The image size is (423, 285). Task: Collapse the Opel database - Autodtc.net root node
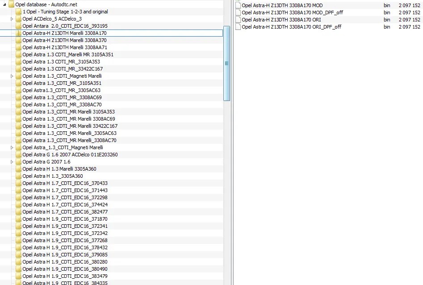coord(4,4)
